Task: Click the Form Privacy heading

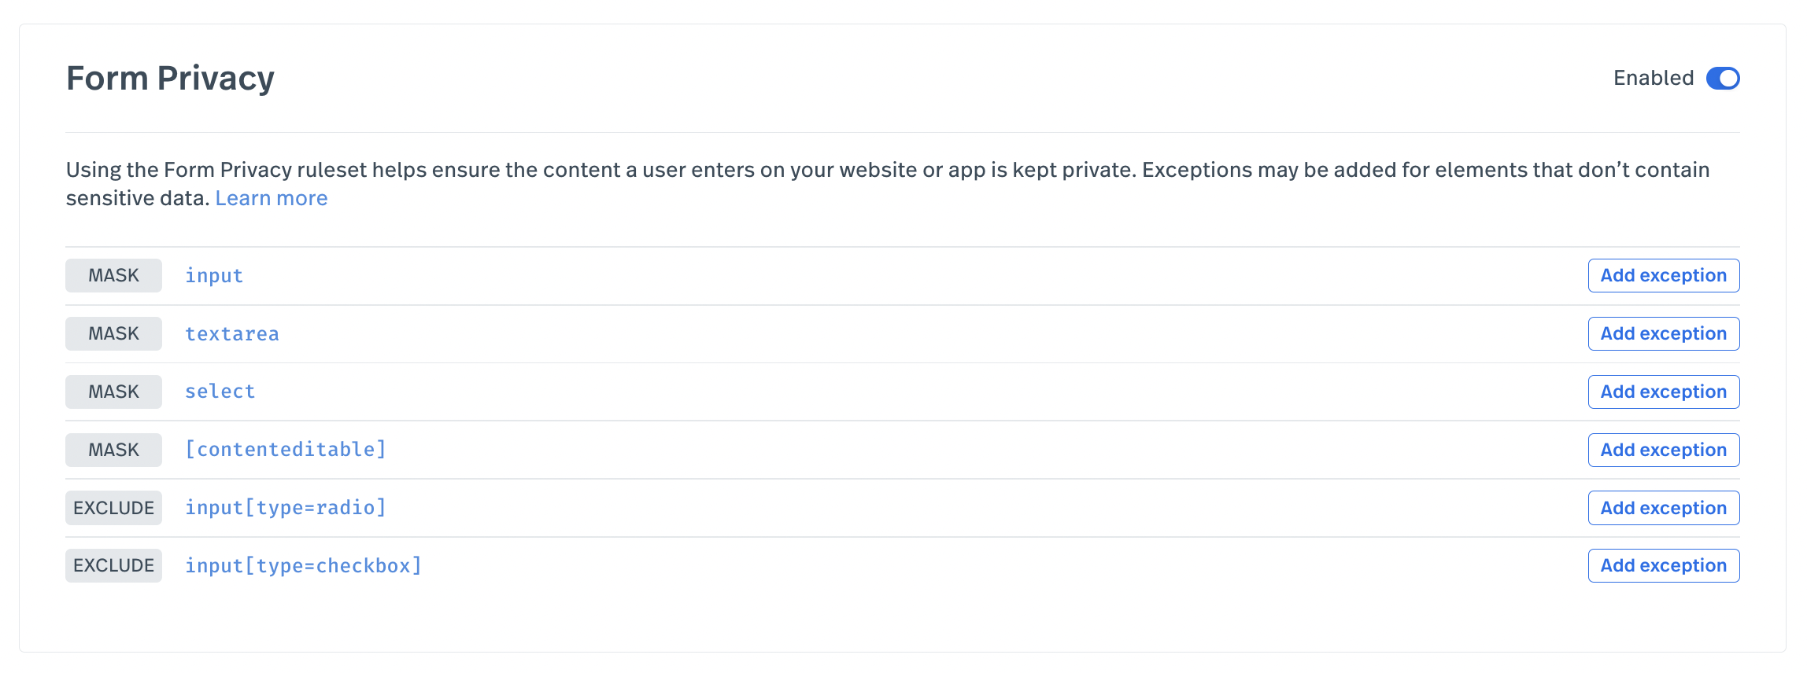Action: [x=170, y=79]
